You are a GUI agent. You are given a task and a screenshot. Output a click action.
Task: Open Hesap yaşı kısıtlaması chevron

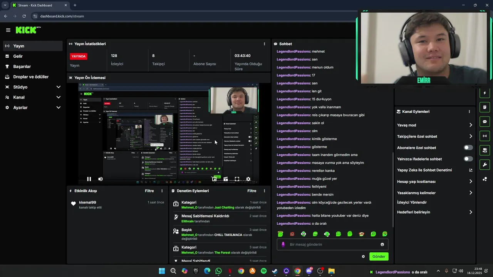point(471,182)
